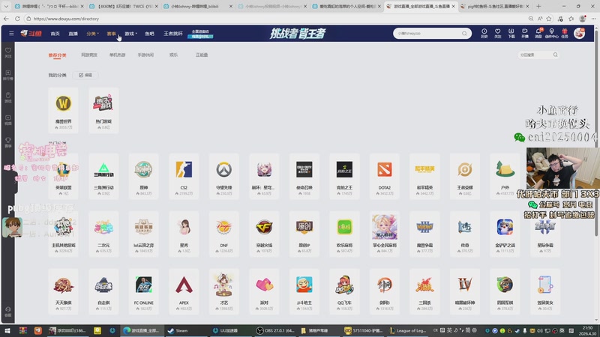Screen dimensions: 600x337
Task: Click the 挑战者皆王者 banner in the header
Action: click(x=298, y=34)
